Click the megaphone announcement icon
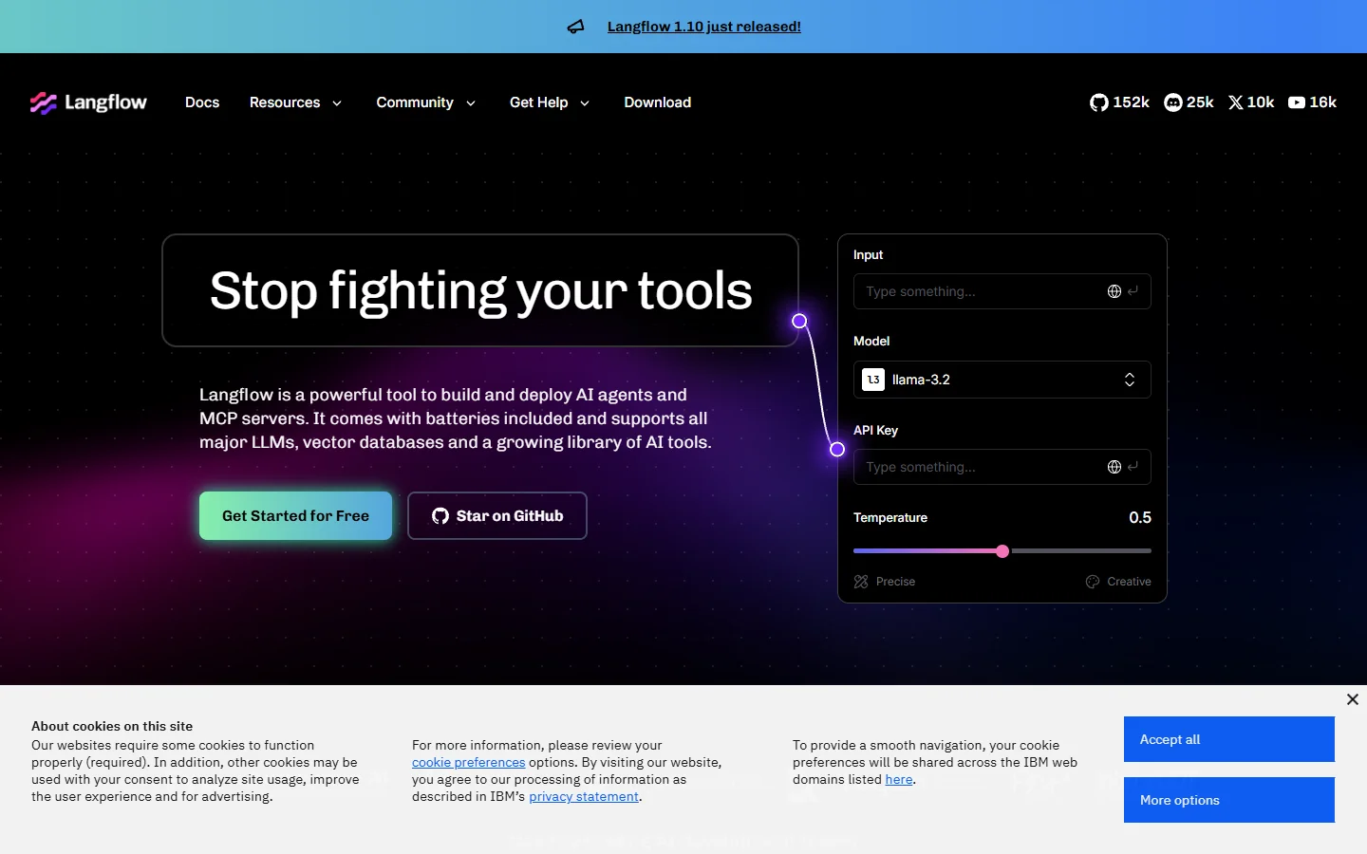 pyautogui.click(x=576, y=27)
